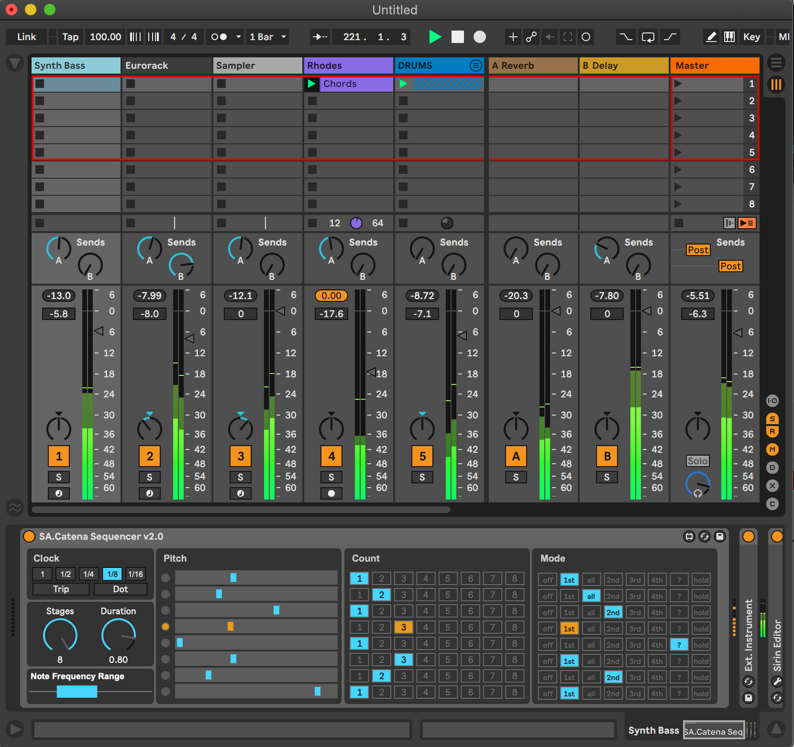The width and height of the screenshot is (794, 747).
Task: Enable the Loop switch icon
Action: [x=648, y=36]
